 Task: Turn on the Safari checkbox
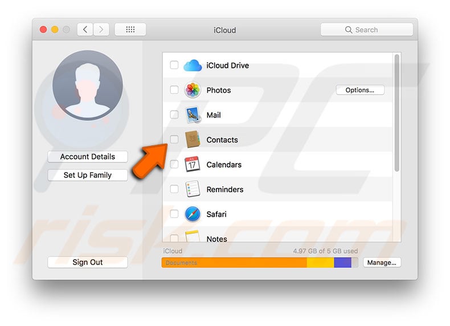click(174, 214)
